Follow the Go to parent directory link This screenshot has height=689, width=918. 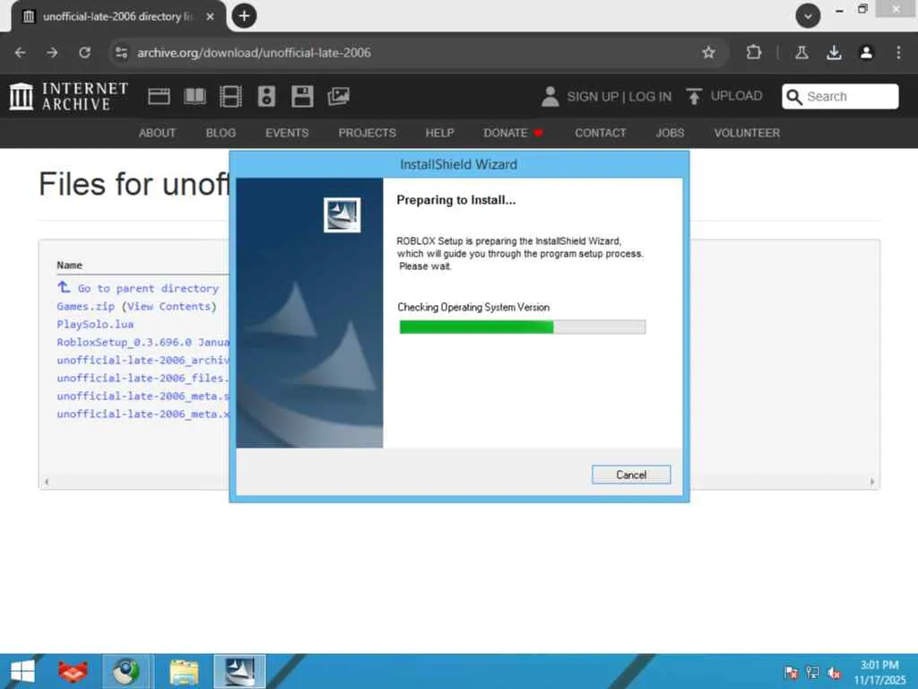pos(148,288)
